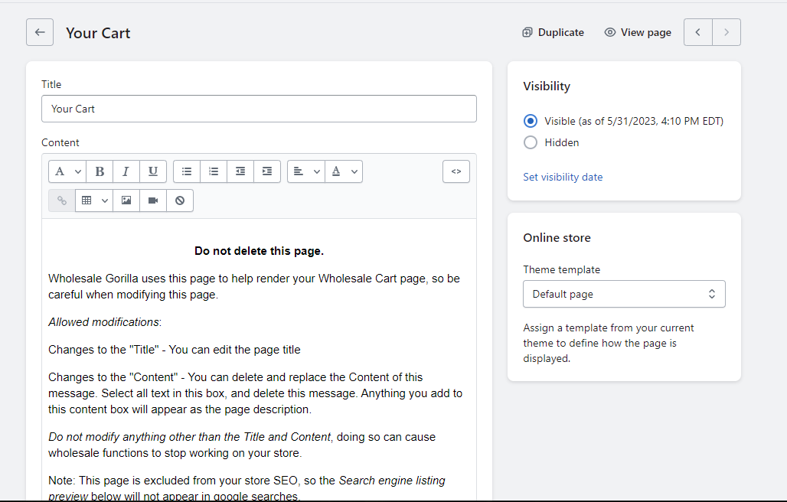Insert a numbered list
787x502 pixels.
coord(214,171)
